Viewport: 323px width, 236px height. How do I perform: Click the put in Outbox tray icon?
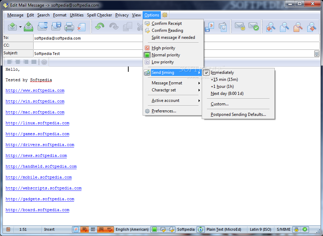click(28, 27)
